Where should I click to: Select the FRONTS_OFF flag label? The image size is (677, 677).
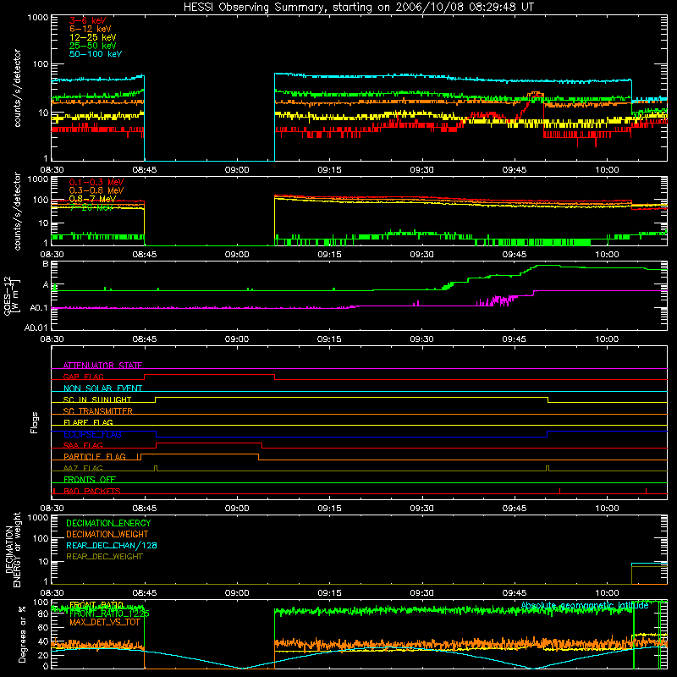tap(90, 480)
